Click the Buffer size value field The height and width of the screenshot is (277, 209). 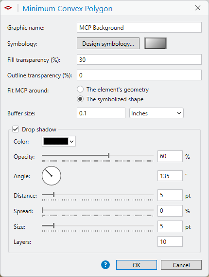(x=101, y=113)
